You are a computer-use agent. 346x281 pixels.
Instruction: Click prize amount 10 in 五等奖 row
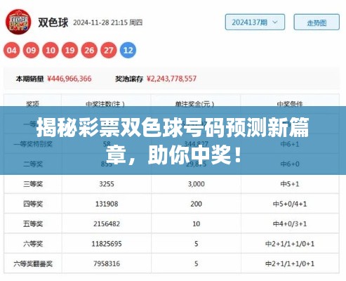(197, 224)
